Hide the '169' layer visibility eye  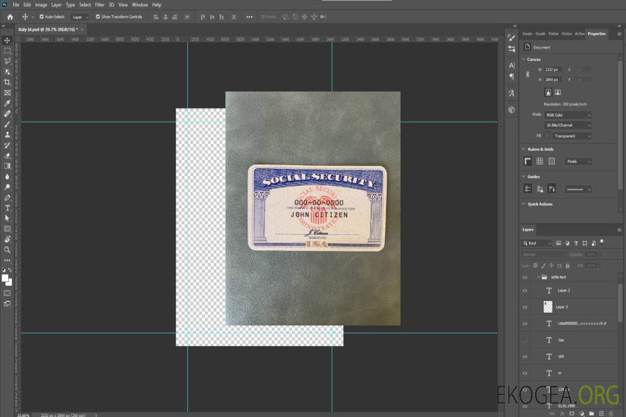(525, 357)
